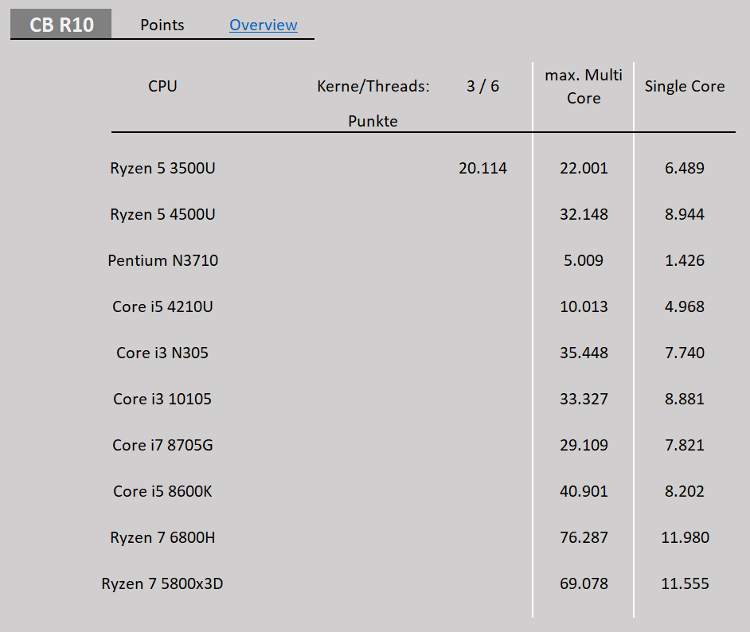Click the max. Multi Core header
750x632 pixels.
pyautogui.click(x=584, y=87)
